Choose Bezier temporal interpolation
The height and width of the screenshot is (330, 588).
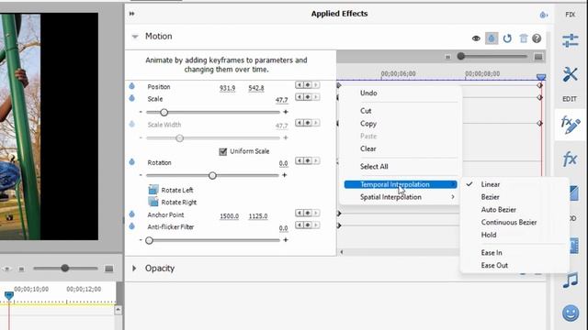pyautogui.click(x=490, y=197)
